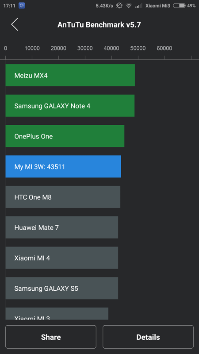Tap the muted bell icon in status bar
This screenshot has height=354, width=199.
(x=119, y=6)
